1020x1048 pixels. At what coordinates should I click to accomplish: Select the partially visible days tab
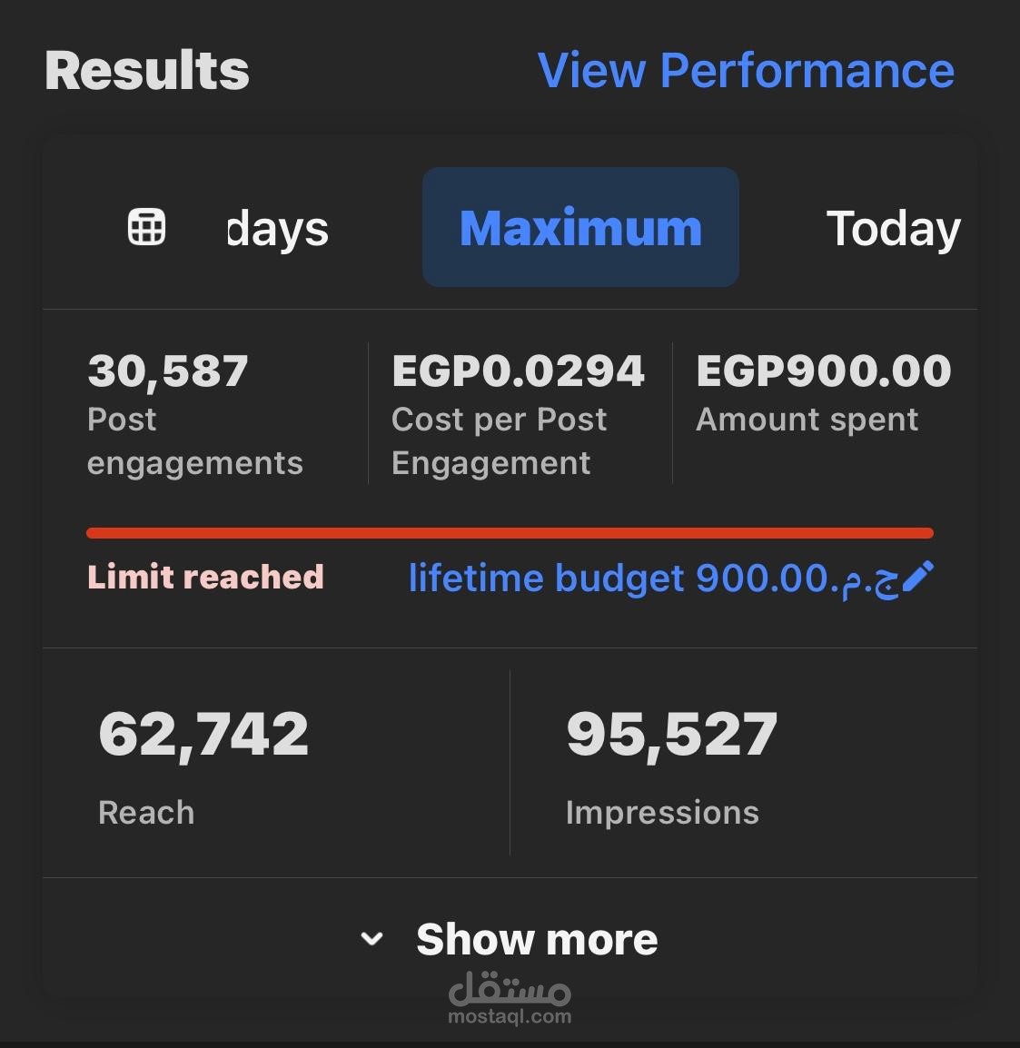[278, 229]
